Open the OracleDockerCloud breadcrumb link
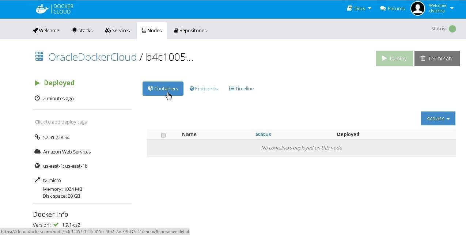Viewport: 466px width, 235px height. tap(92, 57)
